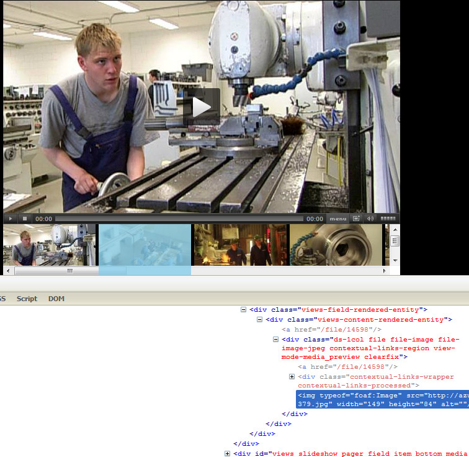Stop video with the square stop icon

[25, 219]
